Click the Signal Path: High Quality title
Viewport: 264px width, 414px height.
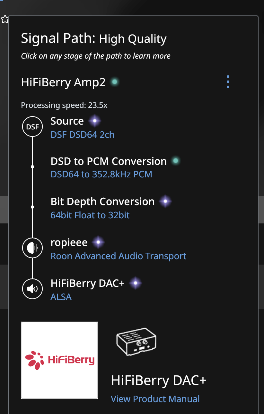click(x=94, y=39)
